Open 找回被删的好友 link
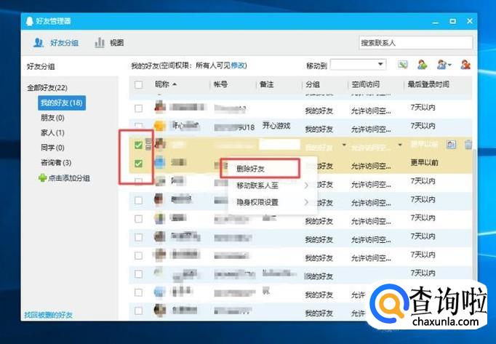The image size is (496, 344). [48, 315]
